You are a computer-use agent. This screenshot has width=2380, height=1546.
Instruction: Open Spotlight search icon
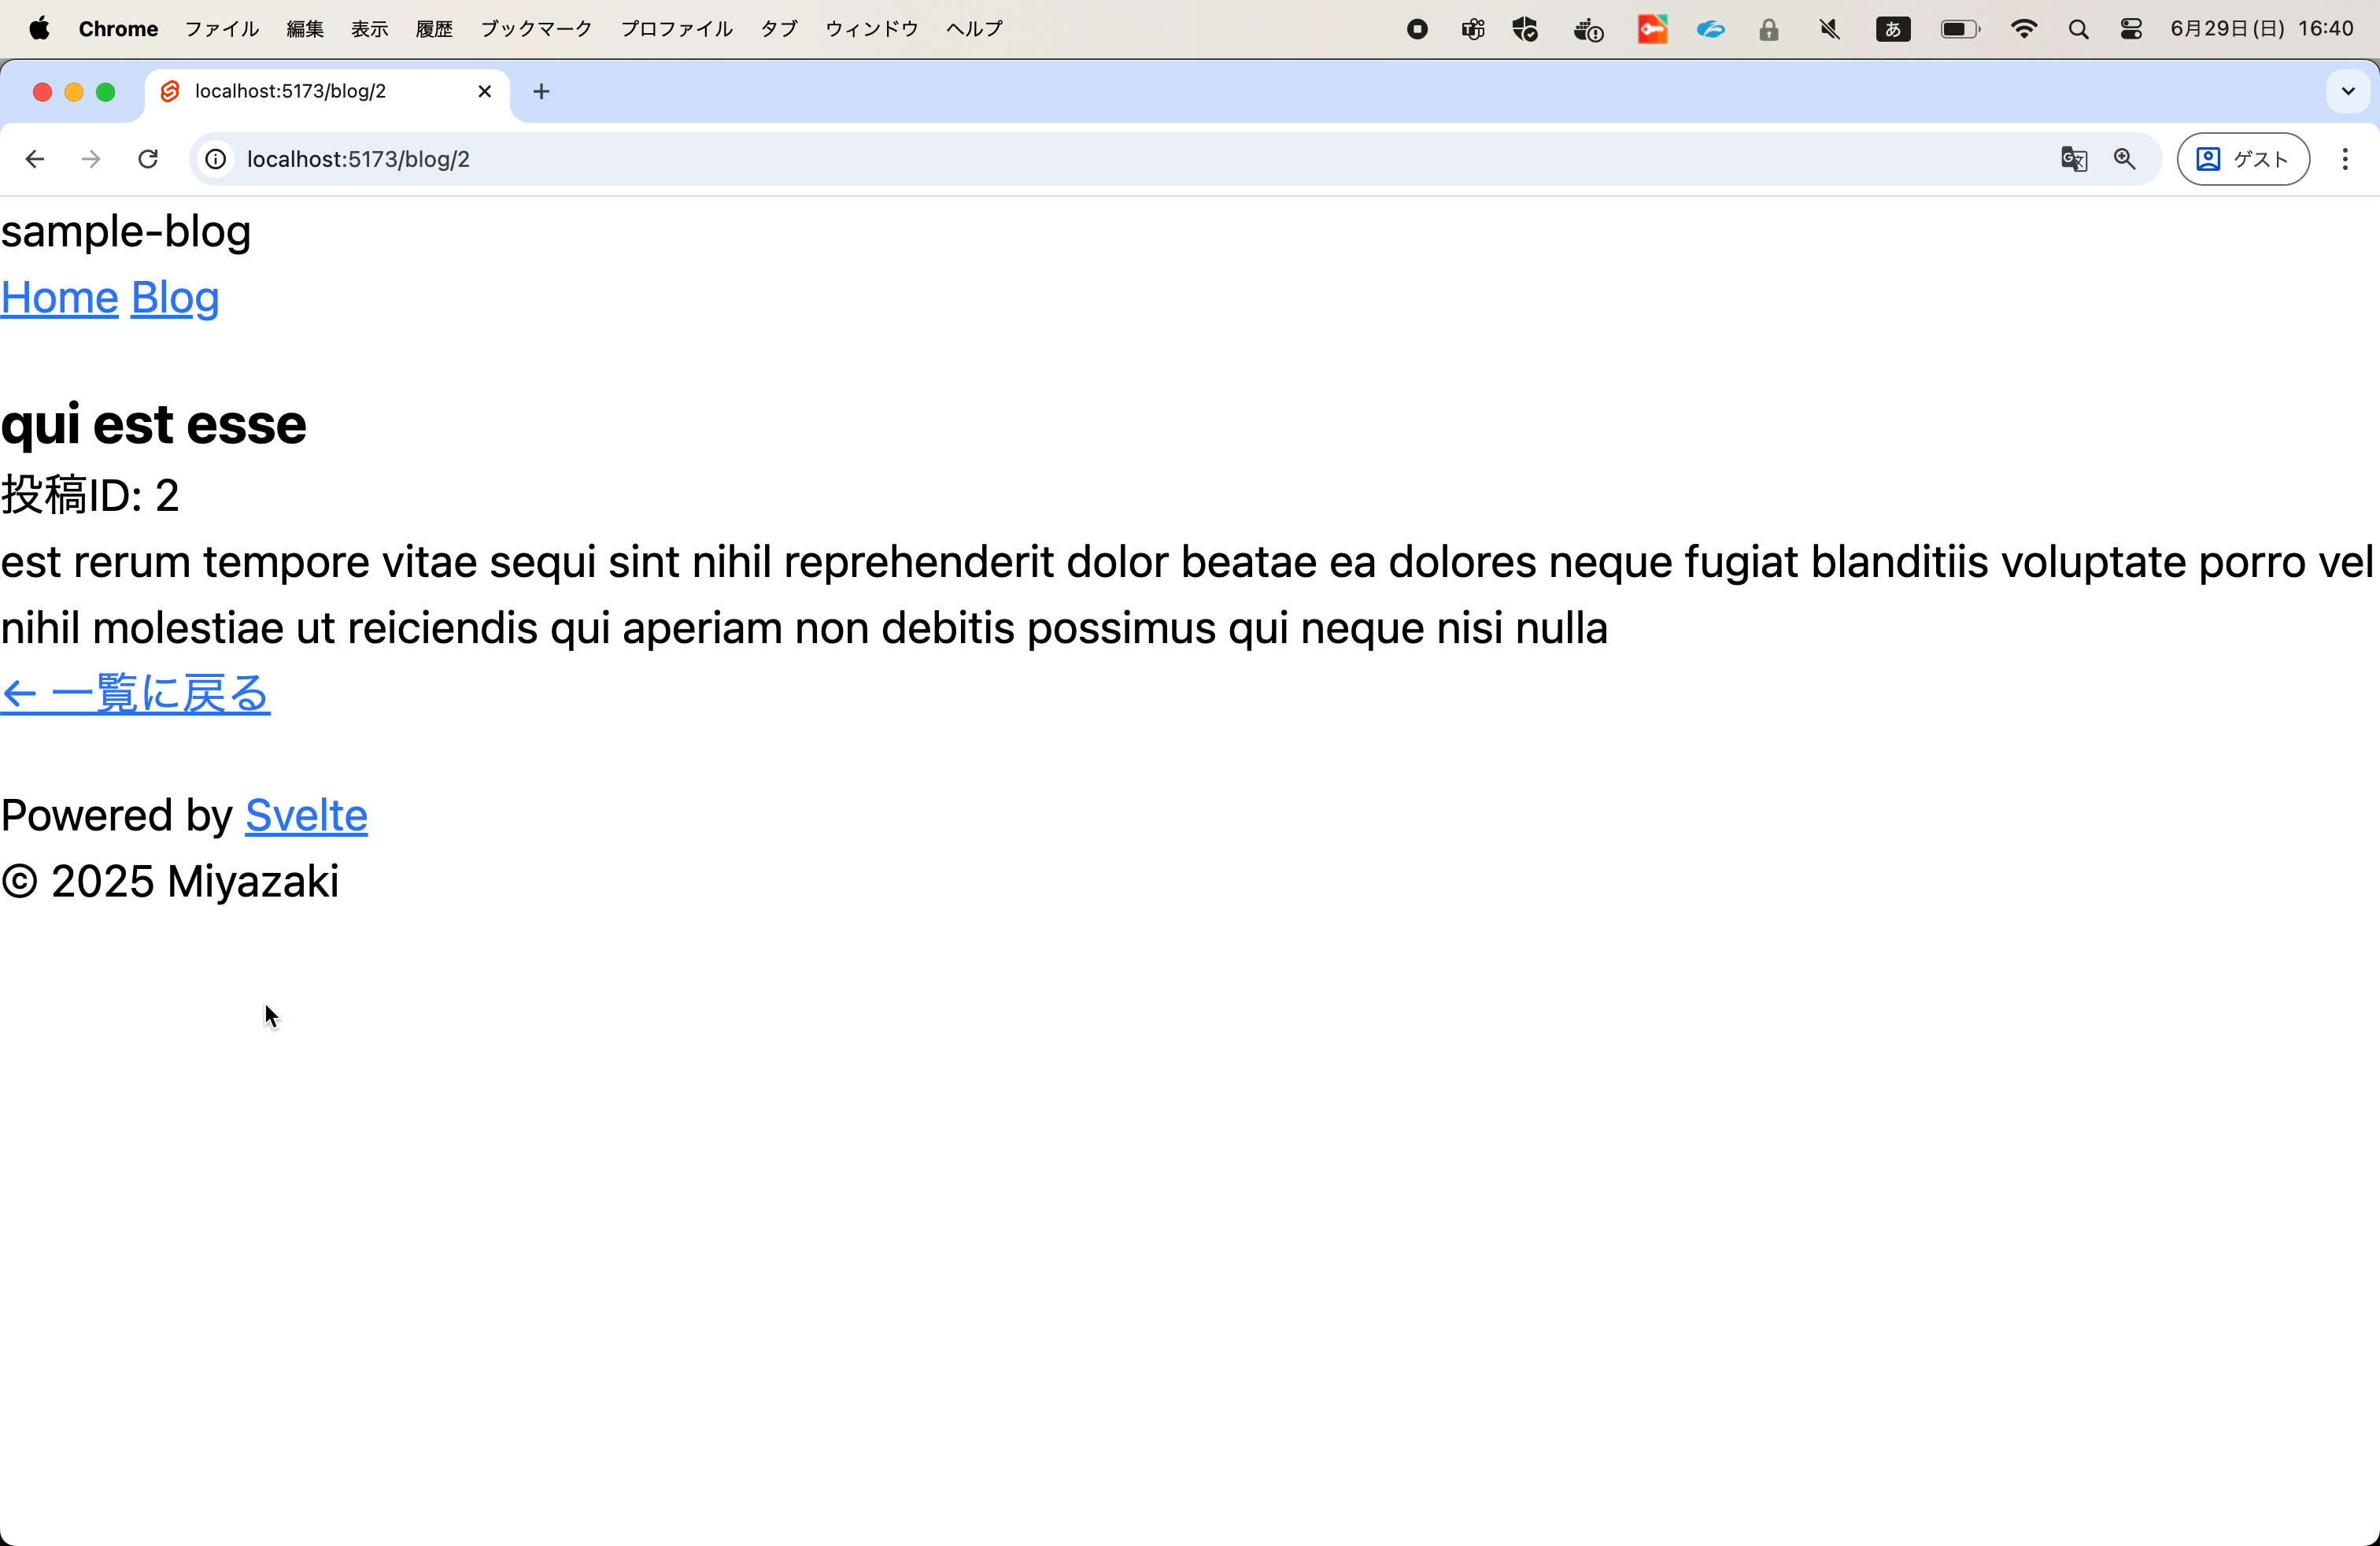point(2078,30)
